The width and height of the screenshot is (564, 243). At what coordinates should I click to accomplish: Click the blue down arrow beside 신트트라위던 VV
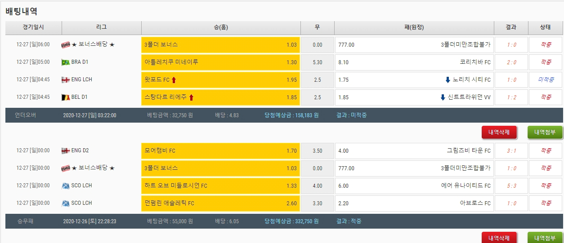tap(443, 97)
